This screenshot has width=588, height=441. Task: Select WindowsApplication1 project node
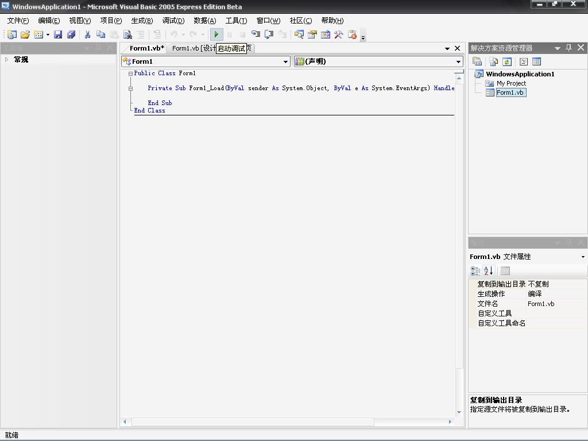(520, 74)
